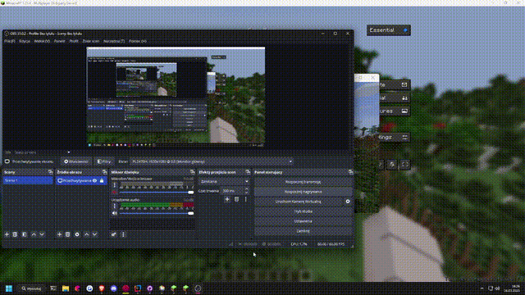
Task: Open the Edycja menu
Action: 25,41
